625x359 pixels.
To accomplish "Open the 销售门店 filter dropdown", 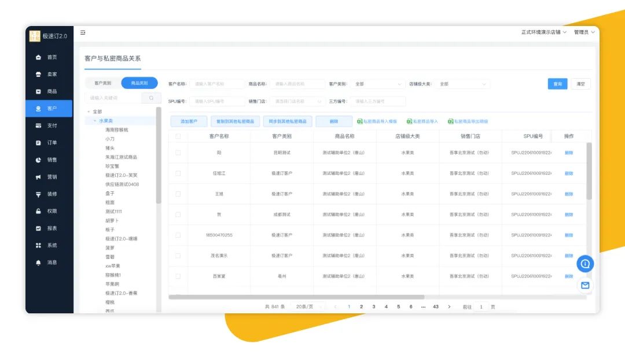I will [x=297, y=102].
